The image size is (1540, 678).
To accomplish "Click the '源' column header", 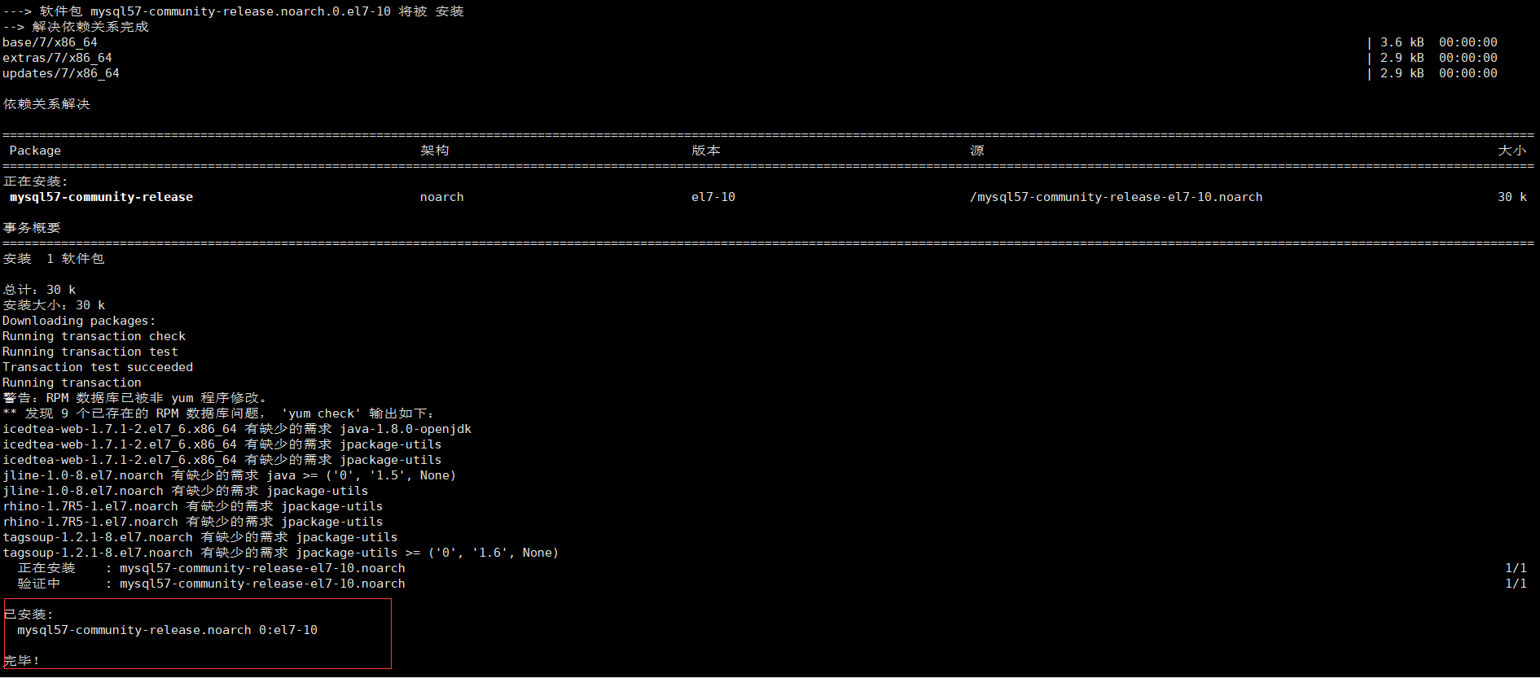I will coord(977,151).
